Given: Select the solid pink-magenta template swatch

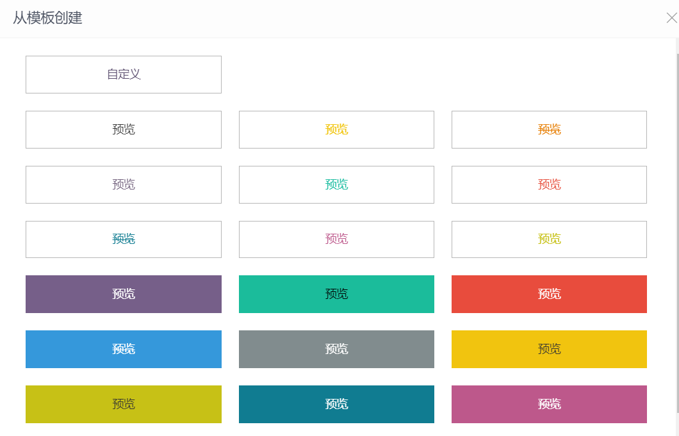Looking at the screenshot, I should tap(549, 405).
